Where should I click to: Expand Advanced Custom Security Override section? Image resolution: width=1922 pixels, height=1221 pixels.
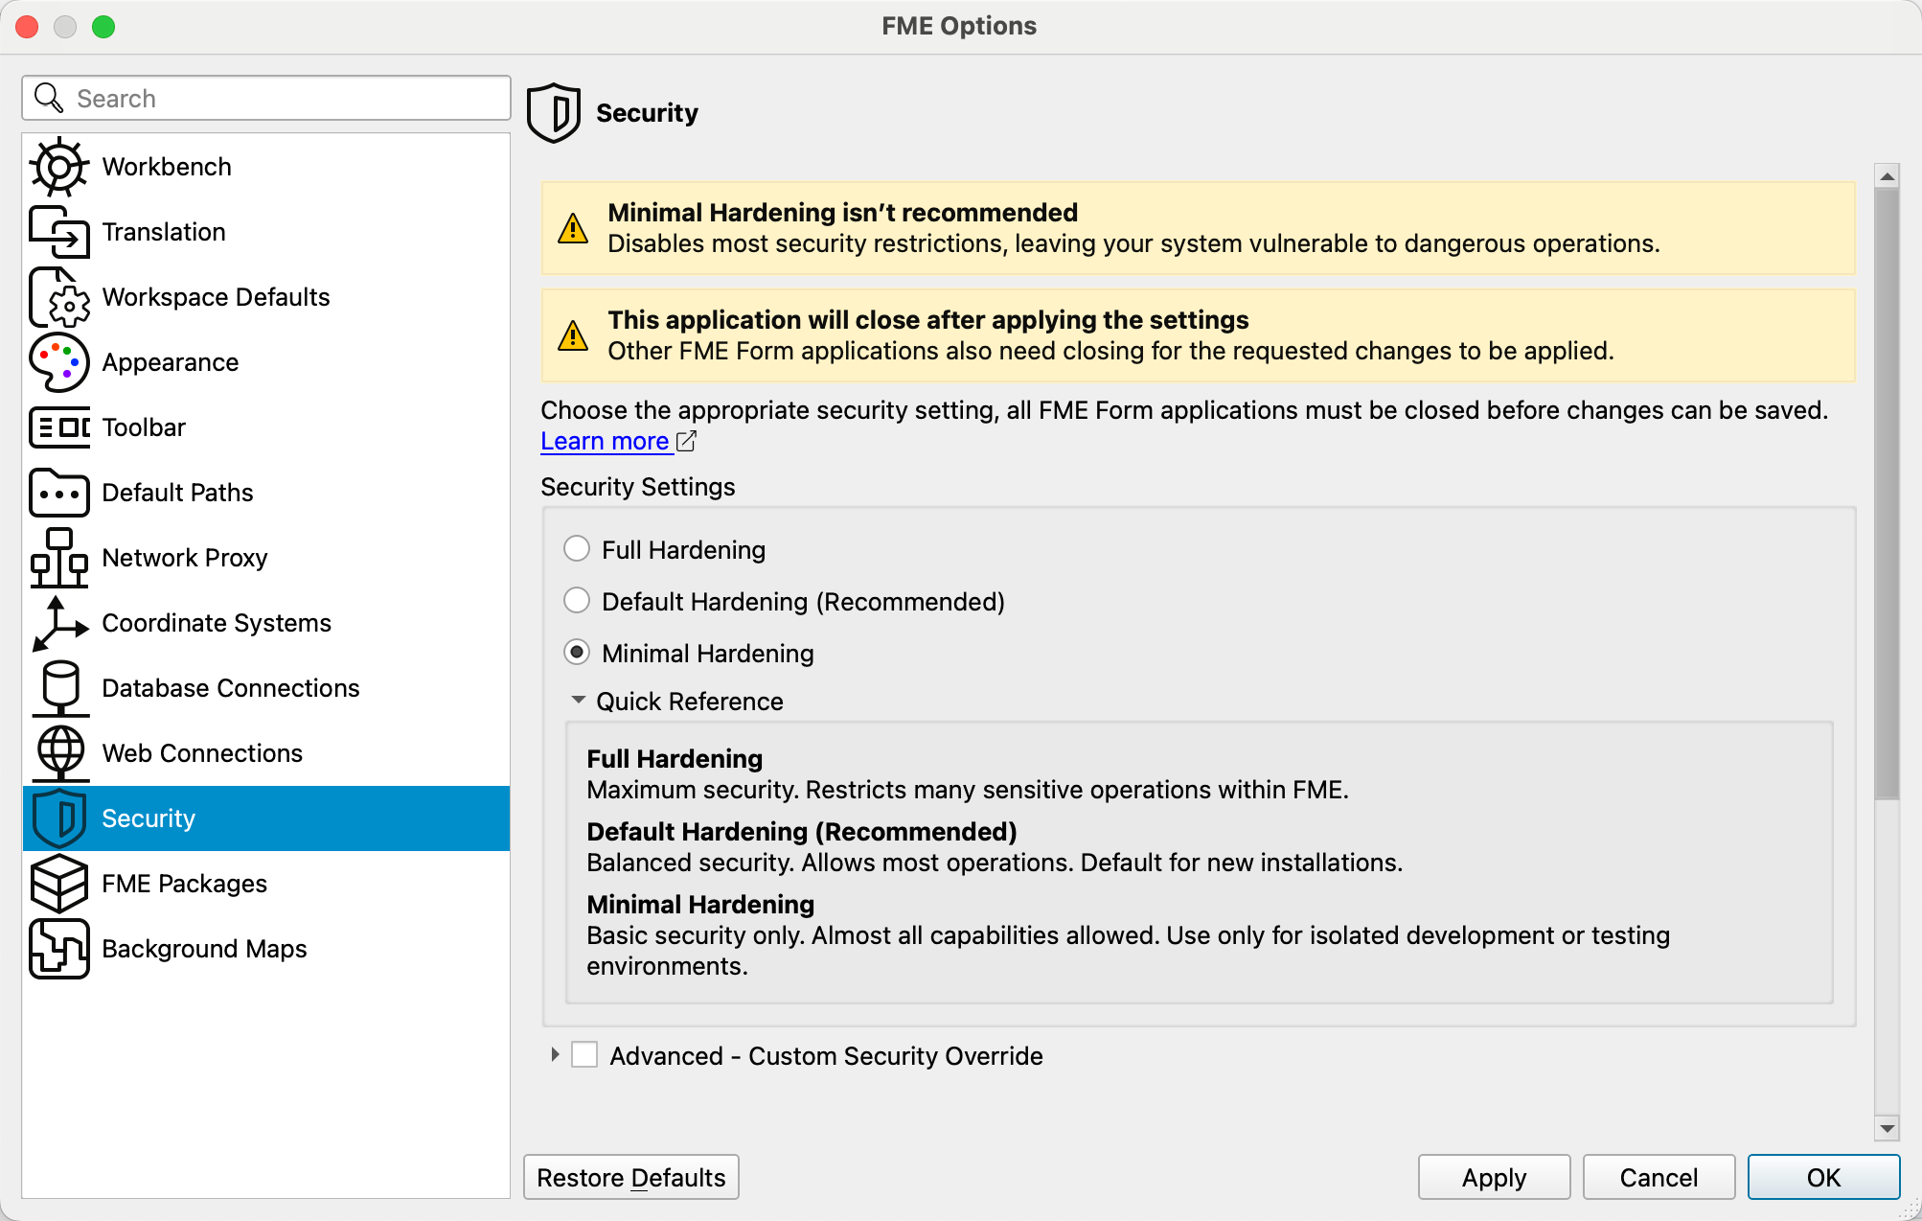tap(555, 1055)
